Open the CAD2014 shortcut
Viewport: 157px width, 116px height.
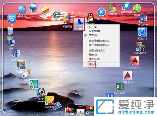click(135, 61)
